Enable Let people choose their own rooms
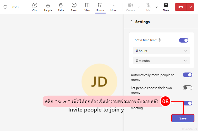The width and height of the screenshot is (198, 131). click(x=187, y=88)
